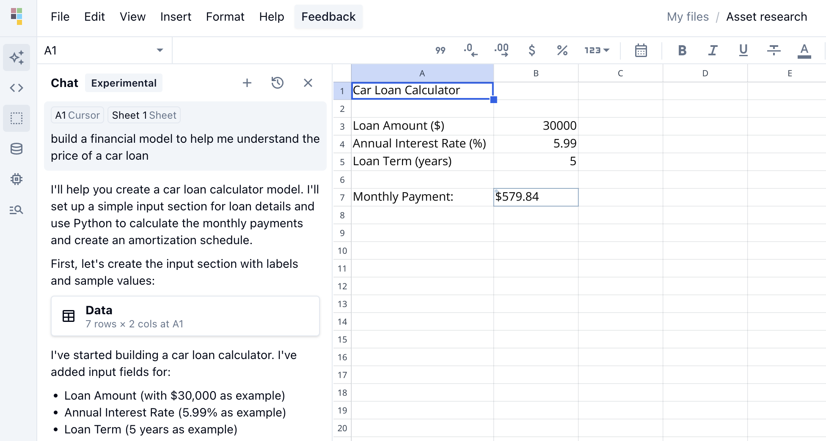826x441 pixels.
Task: Click the Asset research file name
Action: (x=766, y=17)
